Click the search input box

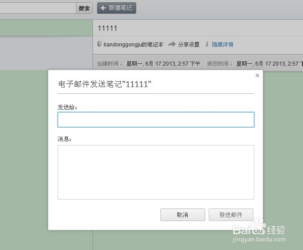38,8
